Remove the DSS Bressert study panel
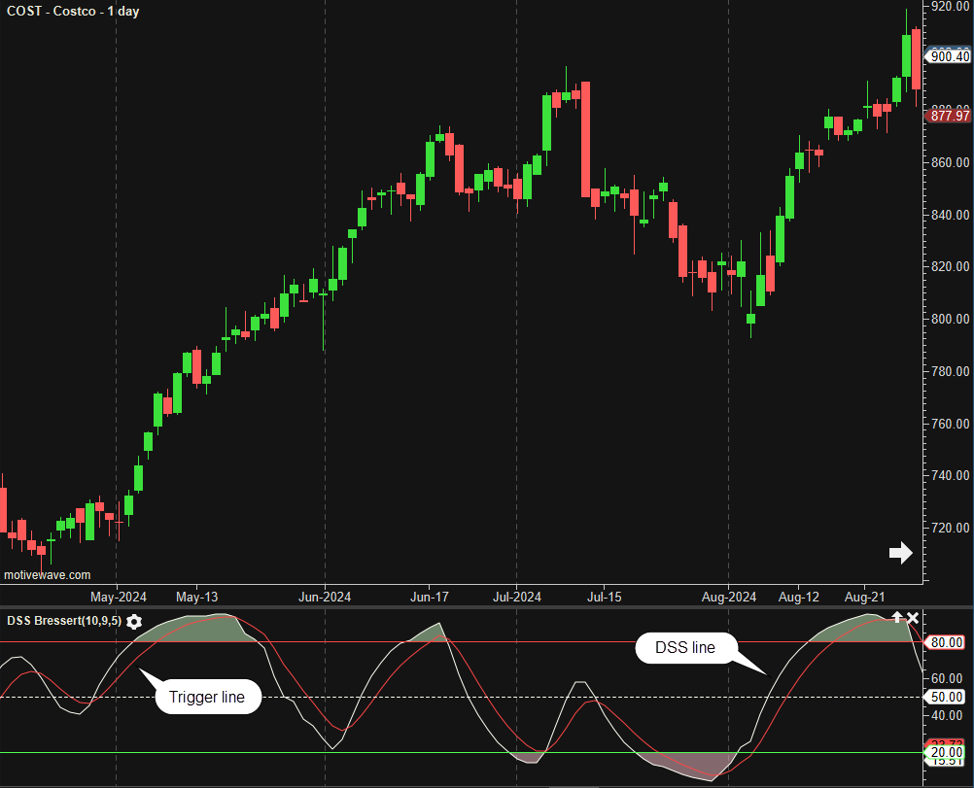974x788 pixels. coord(913,618)
